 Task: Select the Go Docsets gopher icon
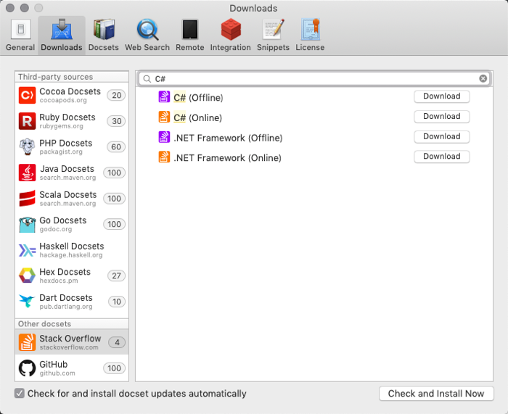click(x=28, y=224)
